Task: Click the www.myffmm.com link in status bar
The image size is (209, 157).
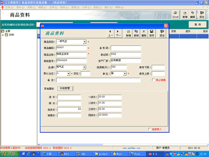Action: [132, 148]
